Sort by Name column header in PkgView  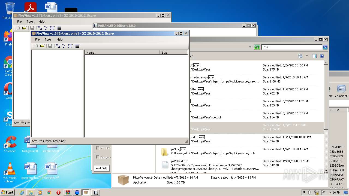(x=122, y=52)
